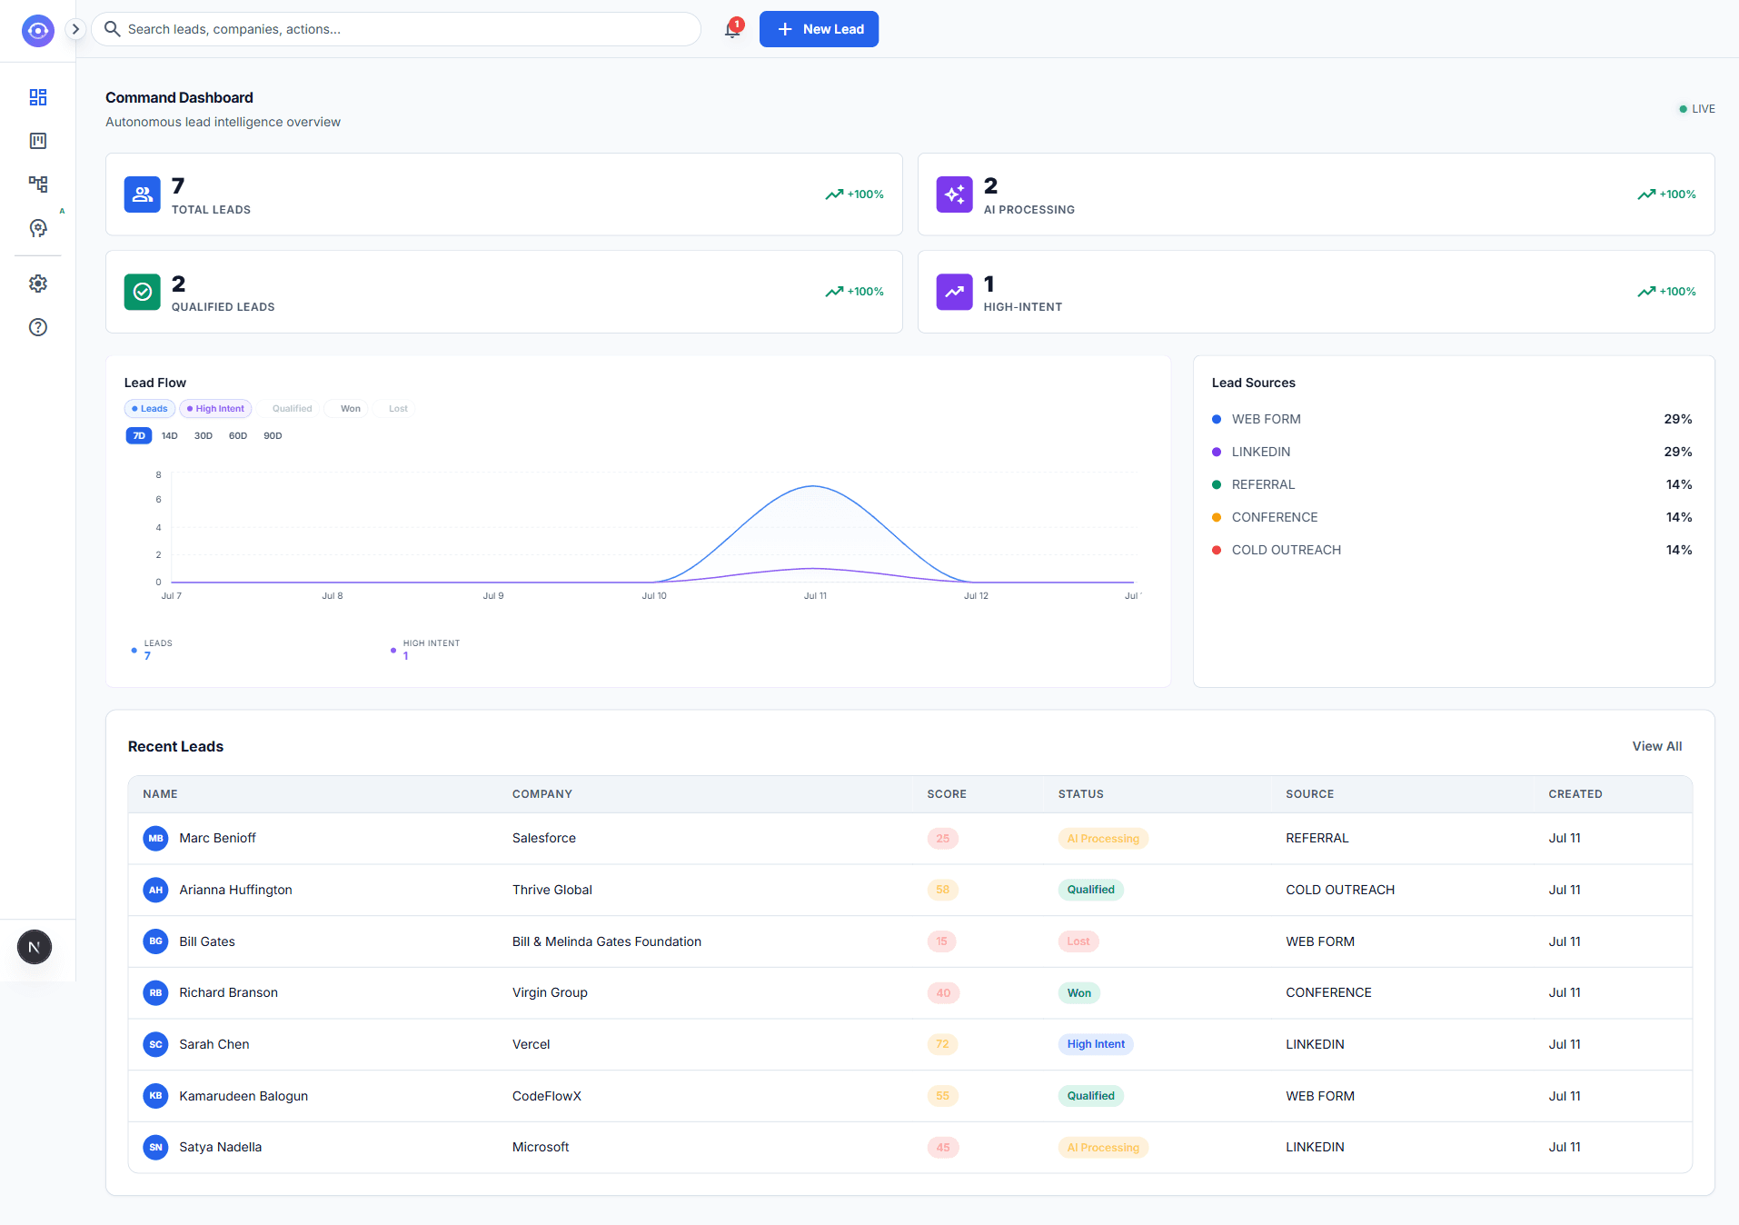Click the Web Form blue source dot
The width and height of the screenshot is (1739, 1225).
click(x=1217, y=419)
